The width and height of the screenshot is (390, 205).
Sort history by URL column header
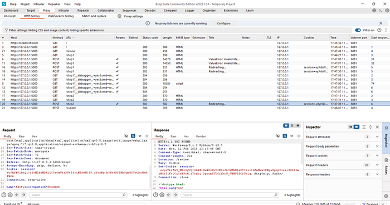pyautogui.click(x=89, y=37)
